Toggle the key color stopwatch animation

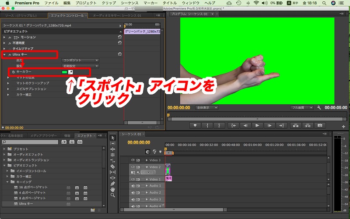(14, 72)
